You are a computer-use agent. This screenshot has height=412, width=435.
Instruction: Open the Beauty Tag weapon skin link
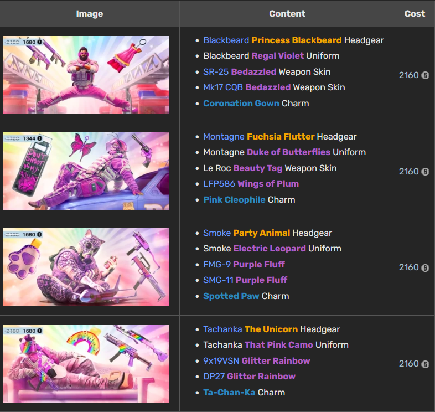click(258, 168)
